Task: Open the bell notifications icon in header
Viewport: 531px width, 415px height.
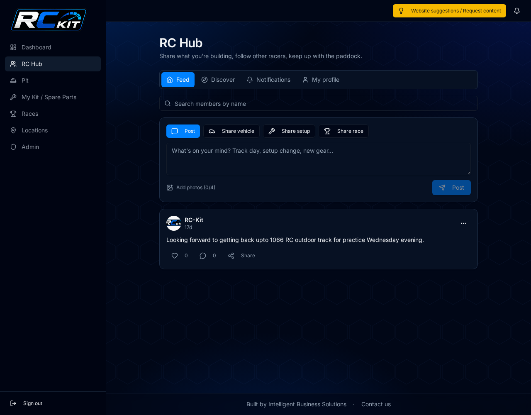Action: [x=517, y=11]
